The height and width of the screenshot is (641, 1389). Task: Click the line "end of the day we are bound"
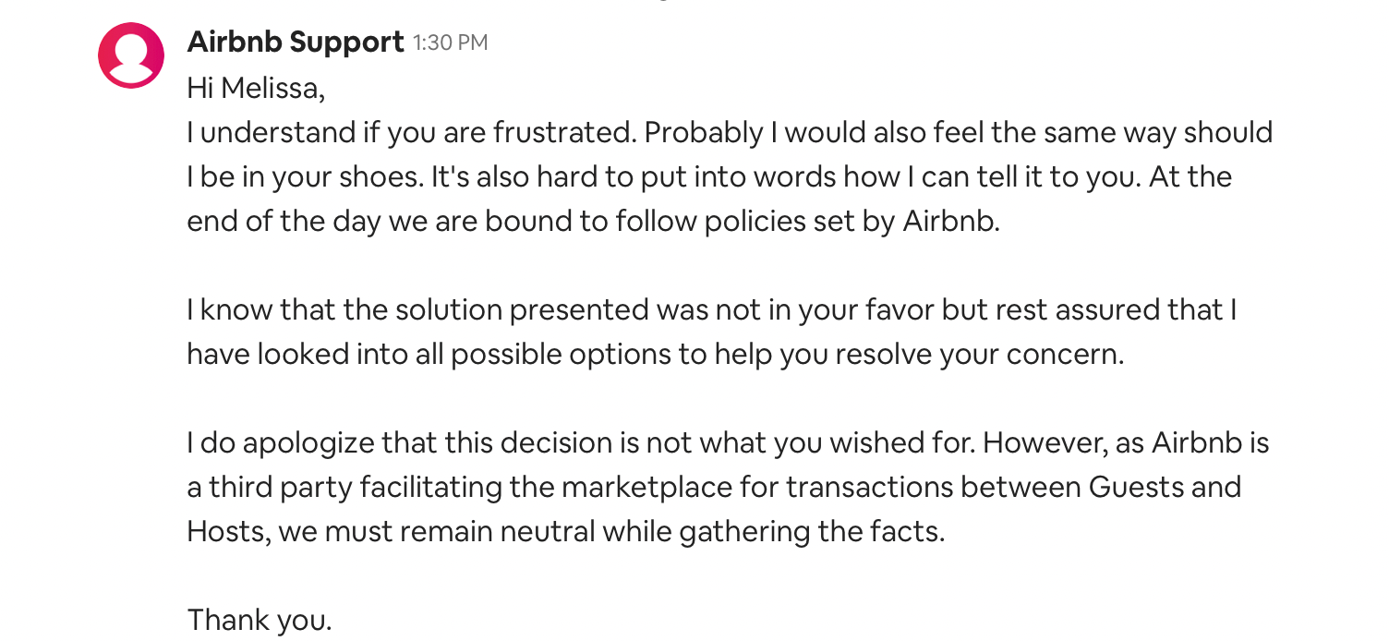tap(593, 222)
